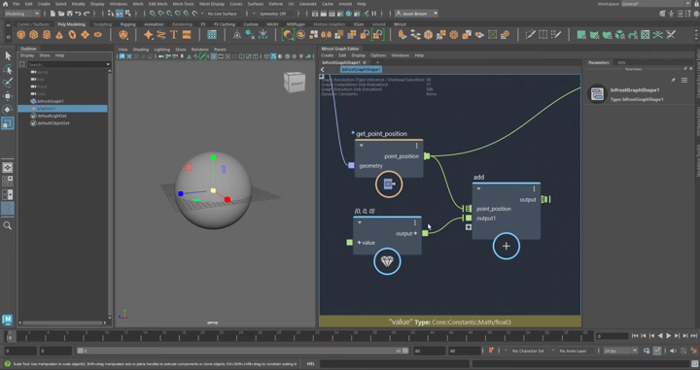Click the Undo arrow icon
Viewport: 700px width, 370px height.
tap(78, 14)
